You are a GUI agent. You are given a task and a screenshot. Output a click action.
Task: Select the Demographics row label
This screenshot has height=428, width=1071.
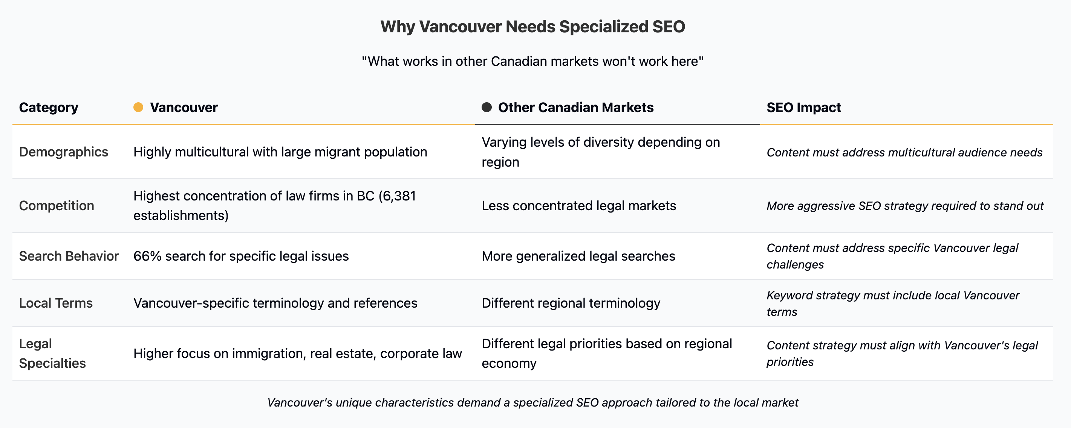(64, 152)
